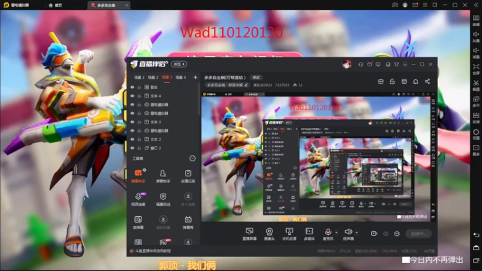The image size is (482, 271).
Task: Open the hamburger menu in 直播伴侣 title bar
Action: click(x=405, y=64)
